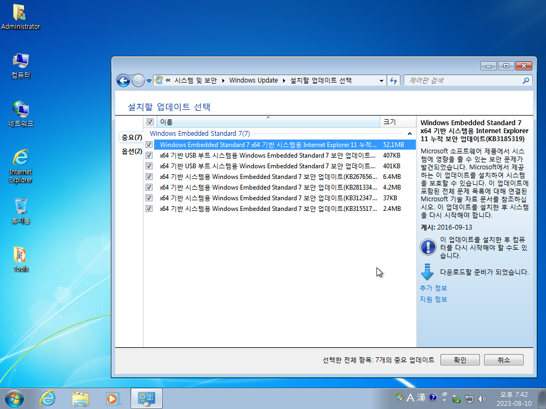Open Internet Explorer in the taskbar

(x=47, y=398)
